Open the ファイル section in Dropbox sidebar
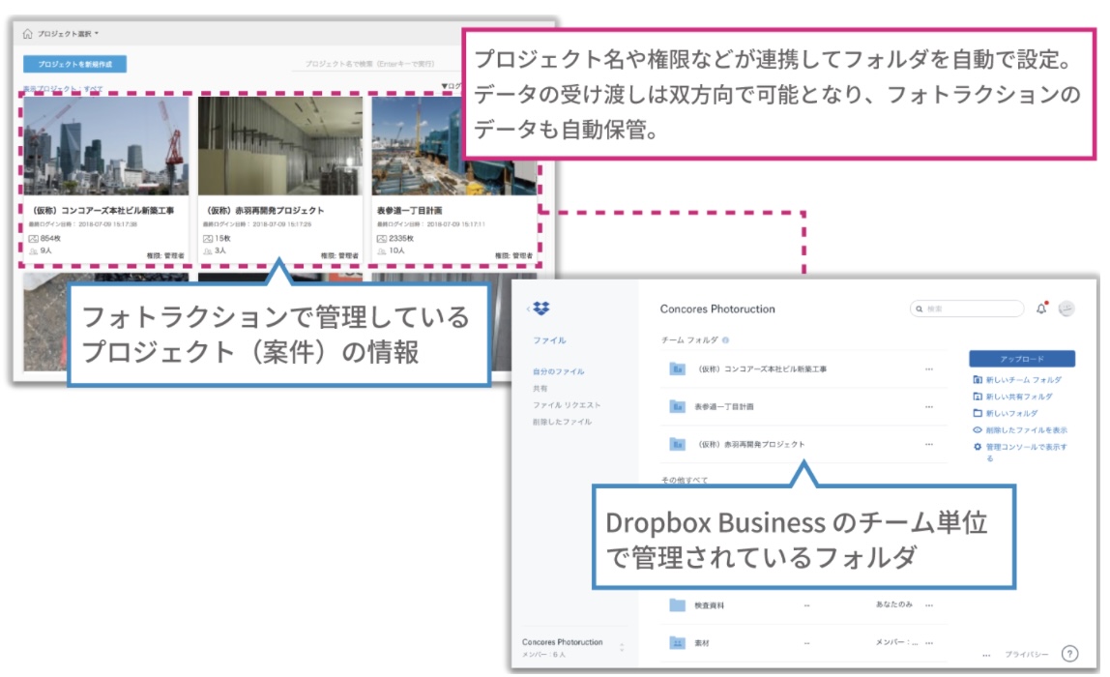1110x677 pixels. pos(549,340)
